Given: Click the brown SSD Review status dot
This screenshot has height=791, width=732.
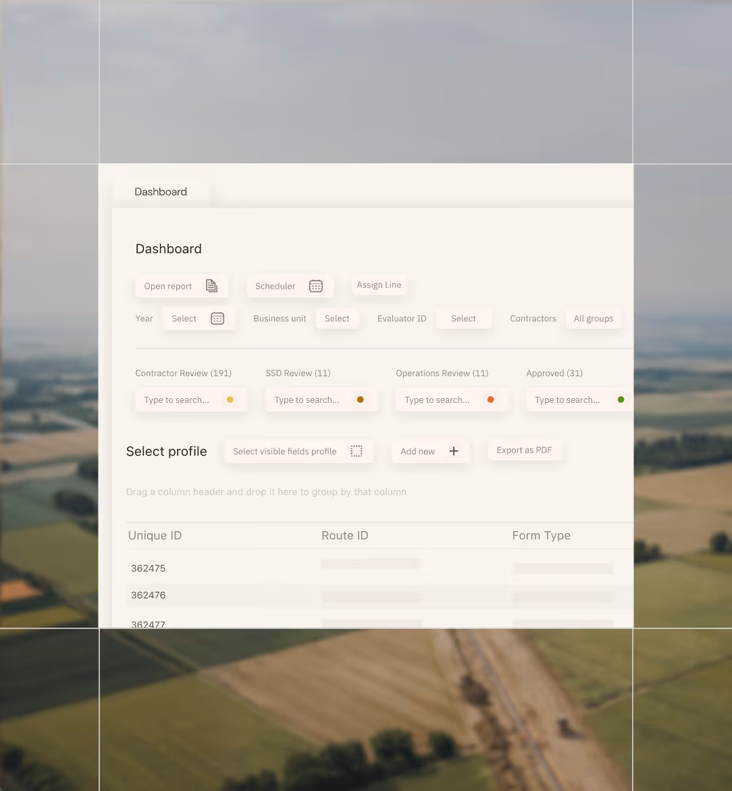Looking at the screenshot, I should tap(361, 400).
